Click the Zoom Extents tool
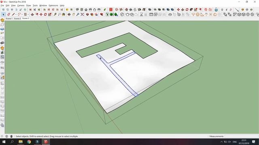The width and height of the screenshot is (259, 145). coord(82,14)
